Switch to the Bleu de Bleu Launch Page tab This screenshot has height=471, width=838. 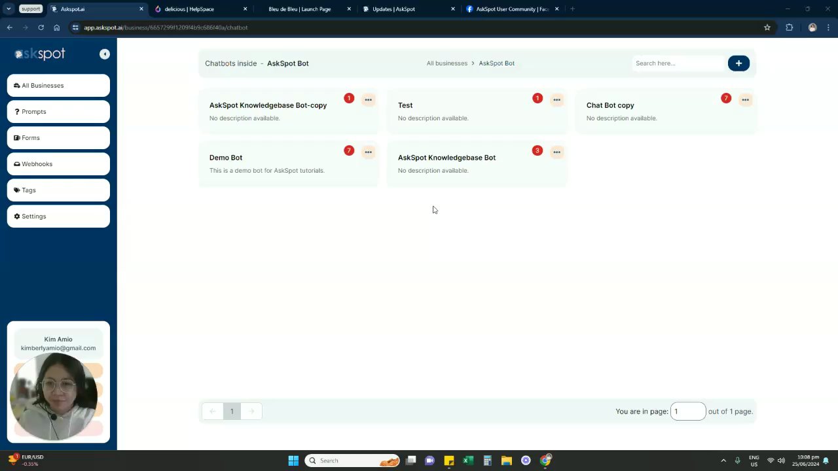(x=304, y=9)
